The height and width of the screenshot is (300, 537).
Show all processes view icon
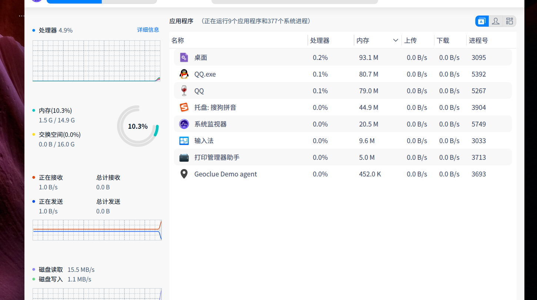[x=510, y=21]
